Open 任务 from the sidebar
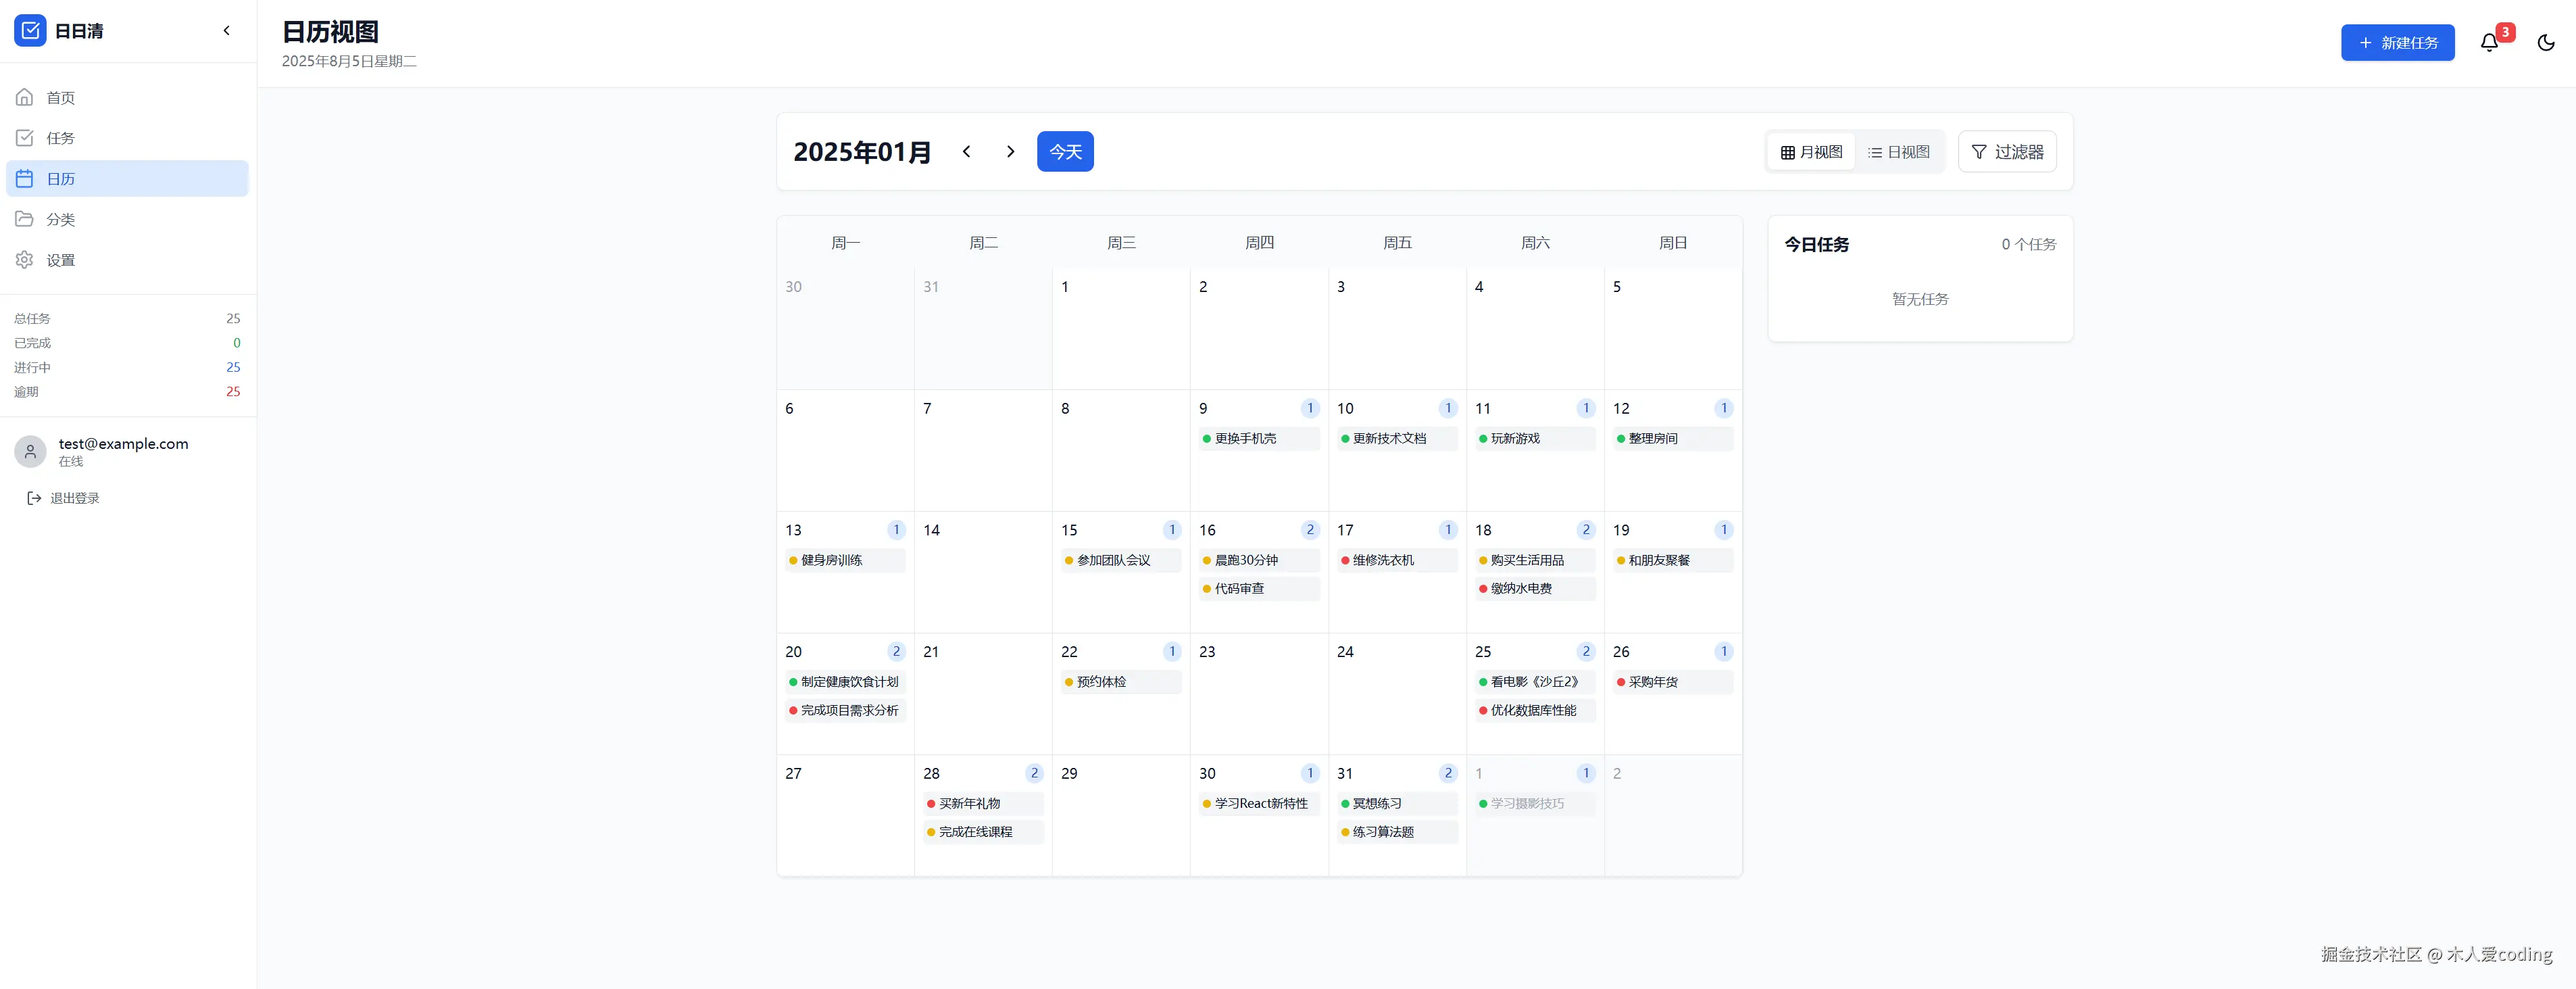 pos(60,138)
